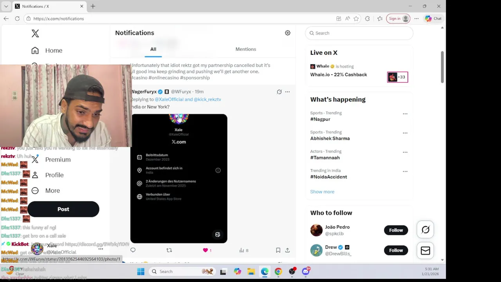Bookmark WagerFuryx's post
Viewport: 501px width, 282px height.
(278, 250)
